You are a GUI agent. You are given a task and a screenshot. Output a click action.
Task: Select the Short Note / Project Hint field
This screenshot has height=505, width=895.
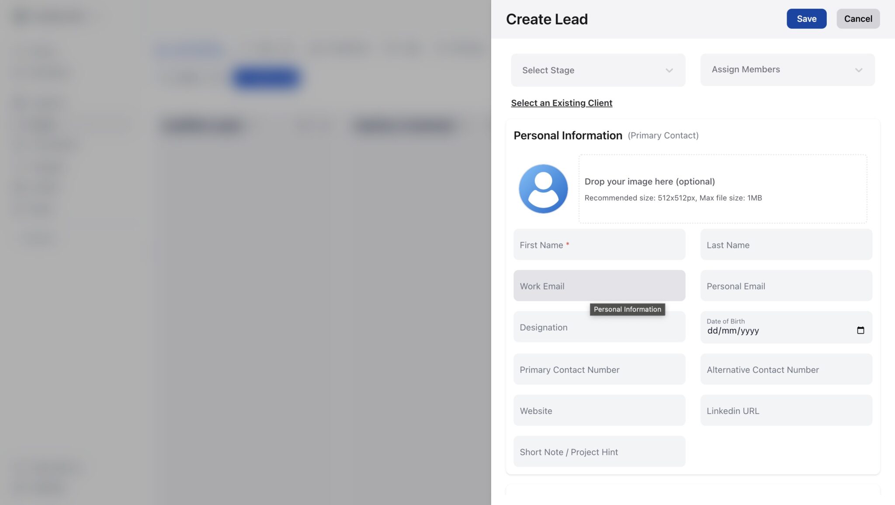[x=599, y=452]
